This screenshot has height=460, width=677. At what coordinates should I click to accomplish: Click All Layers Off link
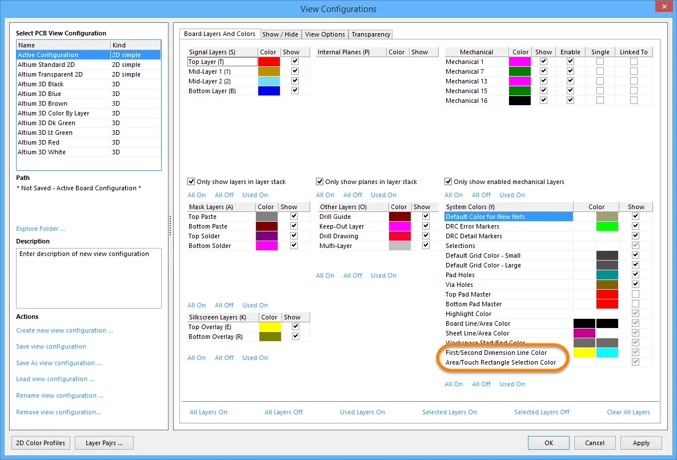[284, 412]
